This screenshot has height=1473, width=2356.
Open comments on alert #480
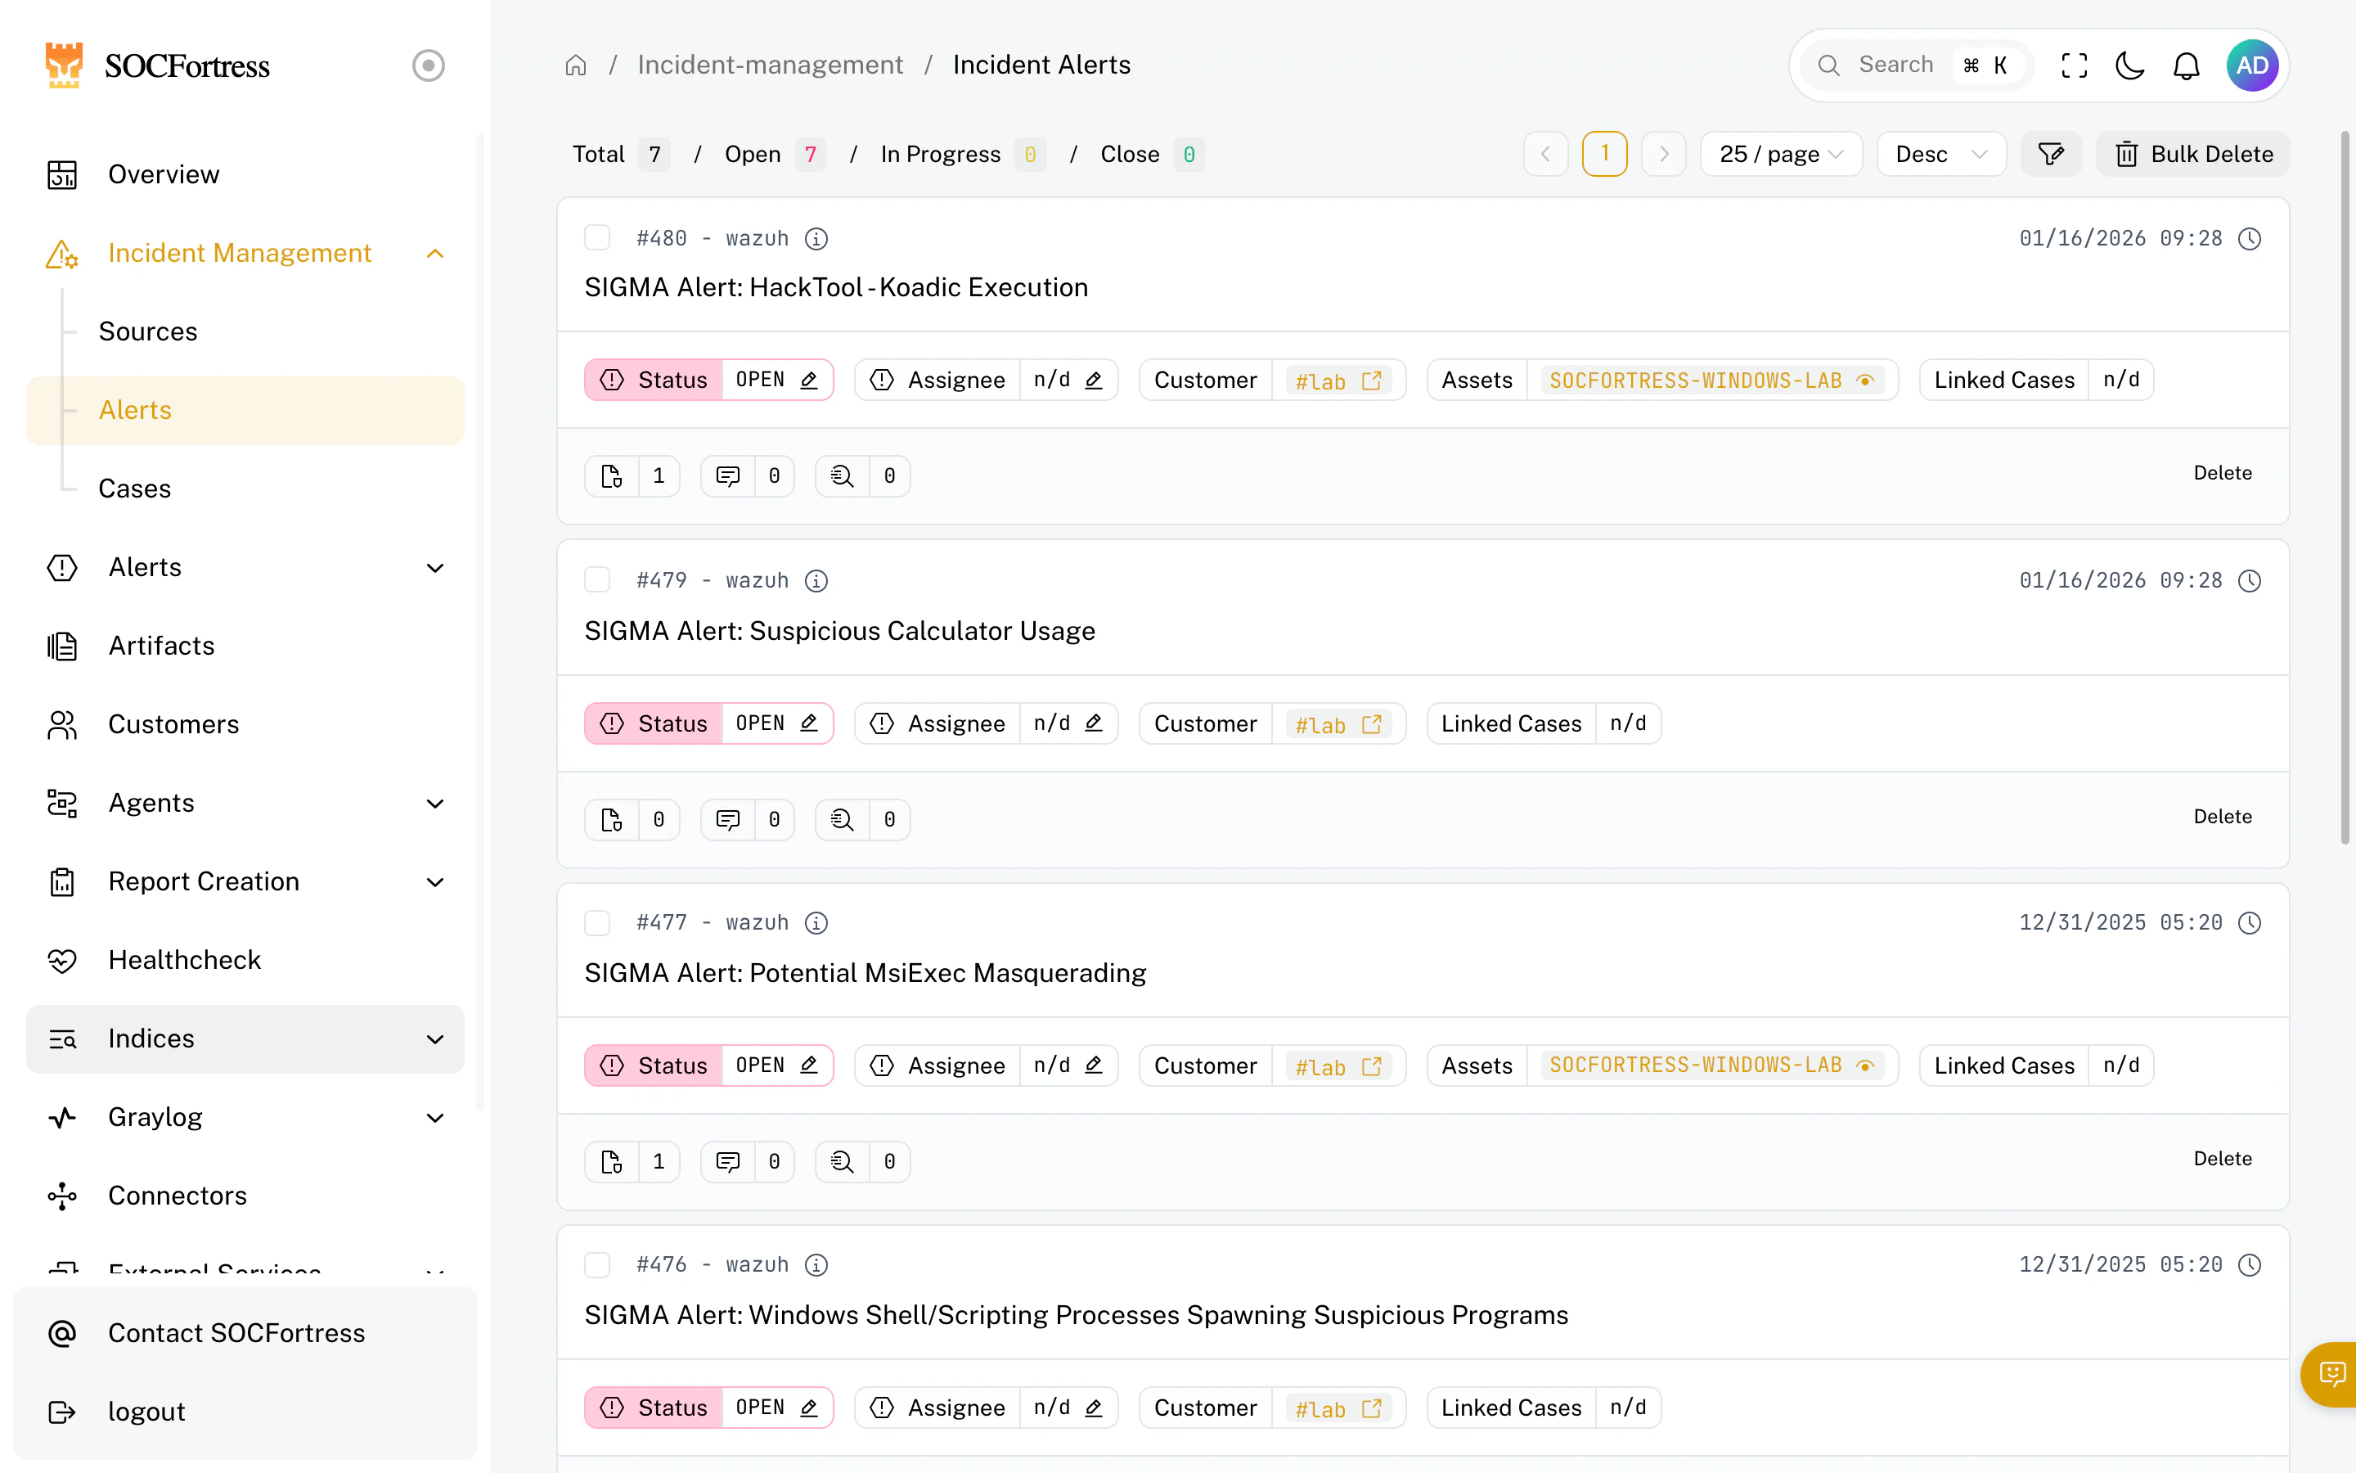(x=747, y=475)
